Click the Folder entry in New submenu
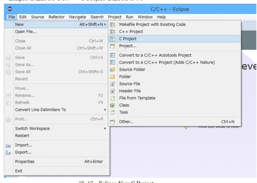Image resolution: width=257 pixels, height=183 pixels. pos(174,77)
